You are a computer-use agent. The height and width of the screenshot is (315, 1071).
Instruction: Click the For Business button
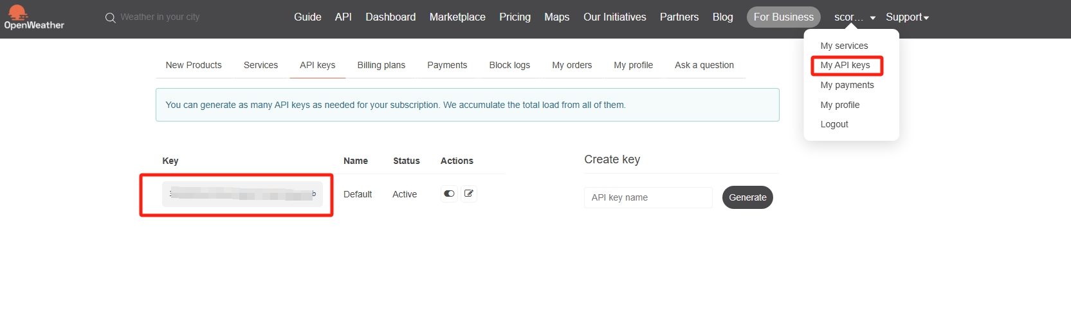coord(783,17)
